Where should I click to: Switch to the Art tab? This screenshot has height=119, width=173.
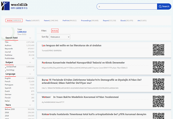click(x=142, y=21)
